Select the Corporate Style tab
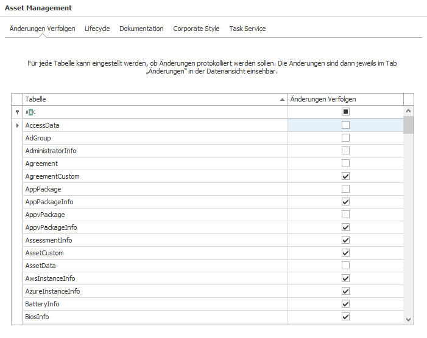The width and height of the screenshot is (427, 338). (x=196, y=29)
